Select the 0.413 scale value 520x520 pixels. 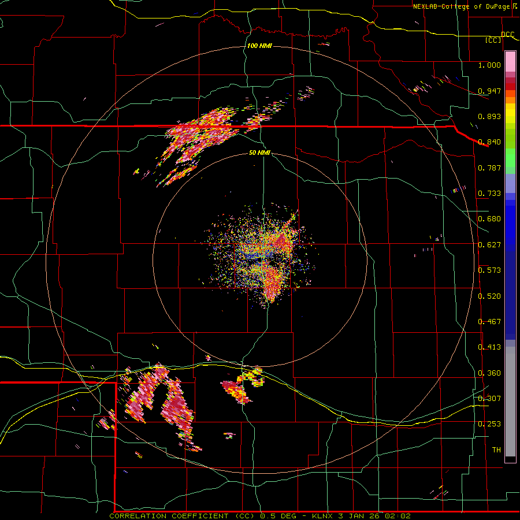pos(489,347)
